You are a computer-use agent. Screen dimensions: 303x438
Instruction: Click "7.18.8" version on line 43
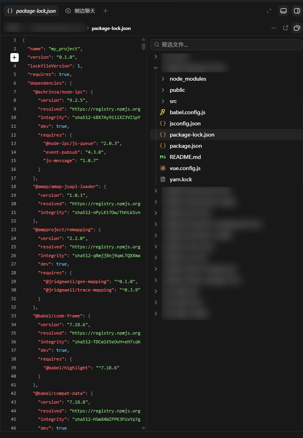coord(77,402)
